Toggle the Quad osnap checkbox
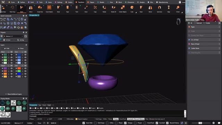The height and width of the screenshot is (125, 222). [x=72, y=108]
